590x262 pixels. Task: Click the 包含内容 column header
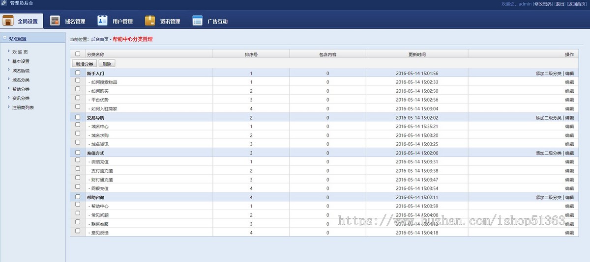327,54
